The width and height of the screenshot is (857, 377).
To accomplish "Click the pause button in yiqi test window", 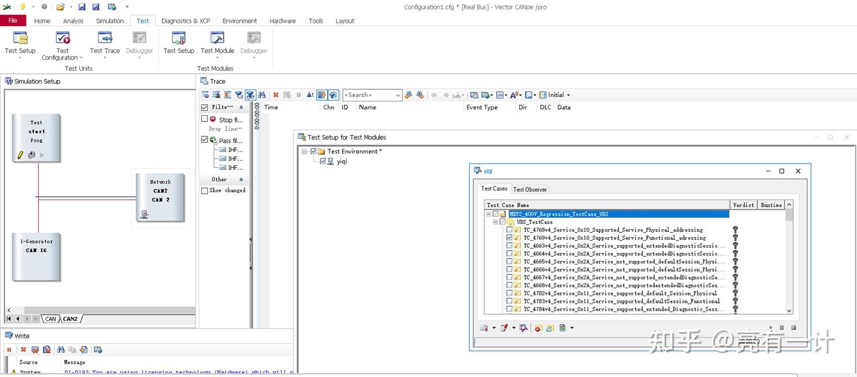I will point(782,328).
